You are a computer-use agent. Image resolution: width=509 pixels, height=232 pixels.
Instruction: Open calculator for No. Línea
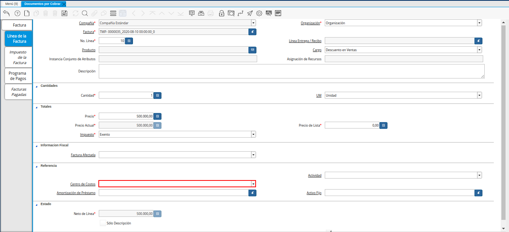[x=129, y=41]
